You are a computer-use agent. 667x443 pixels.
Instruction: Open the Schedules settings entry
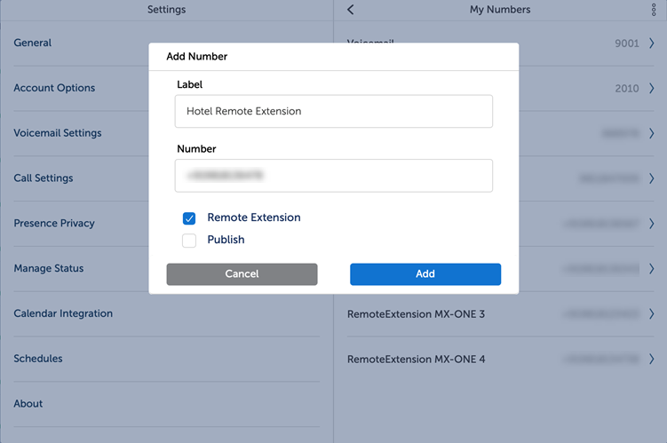(x=38, y=359)
